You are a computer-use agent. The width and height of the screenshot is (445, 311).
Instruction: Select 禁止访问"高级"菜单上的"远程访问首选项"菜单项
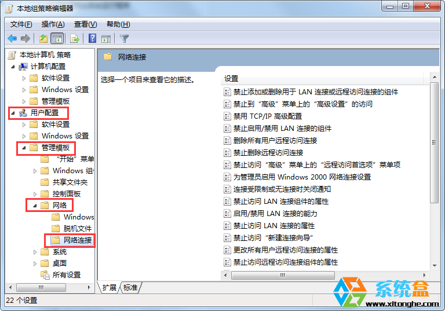(x=317, y=165)
